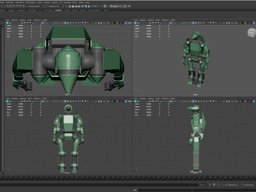
Task: Click lock camera icon in top-left panel
Action: 10,23
